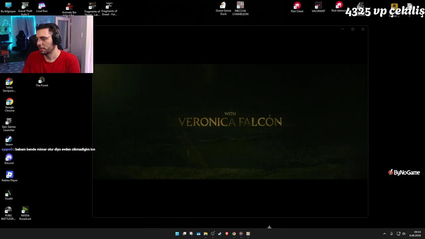Open File Explorer from the taskbar
The image size is (425, 239).
click(x=206, y=234)
